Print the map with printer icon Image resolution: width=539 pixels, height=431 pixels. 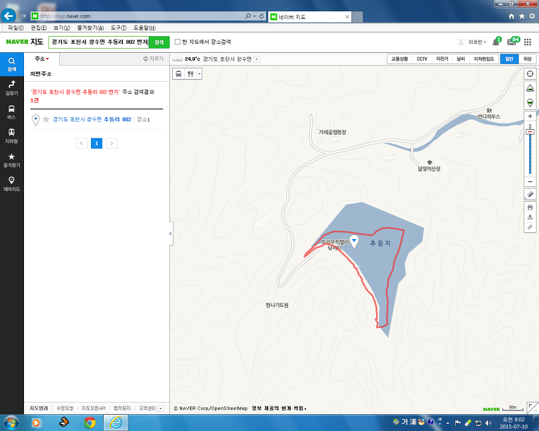[x=530, y=207]
